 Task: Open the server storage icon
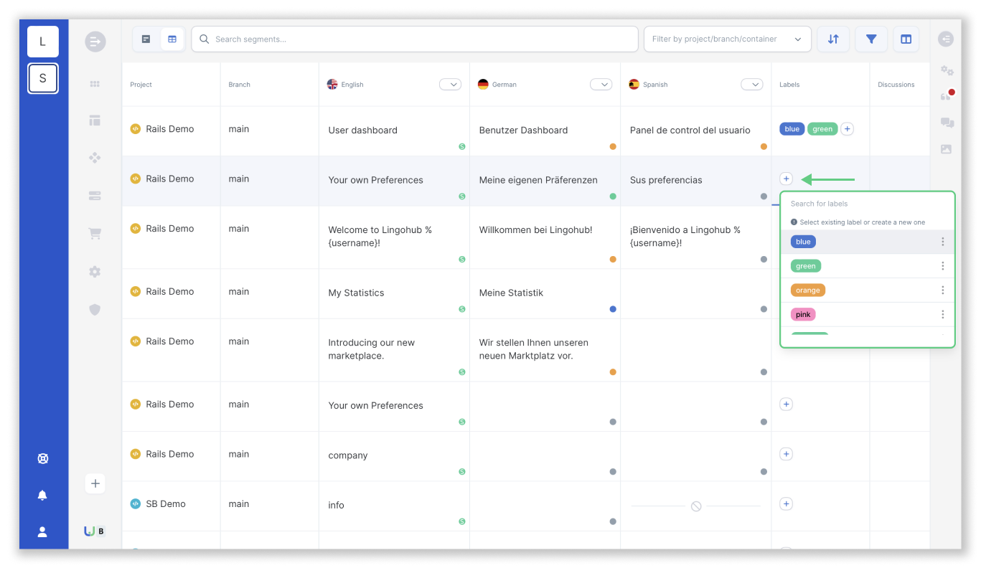(x=95, y=196)
